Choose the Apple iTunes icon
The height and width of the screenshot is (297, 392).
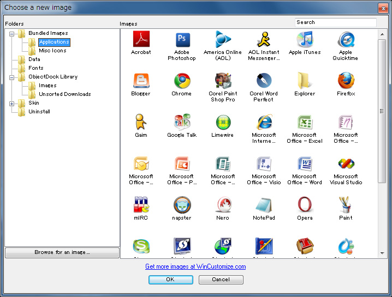click(x=305, y=39)
